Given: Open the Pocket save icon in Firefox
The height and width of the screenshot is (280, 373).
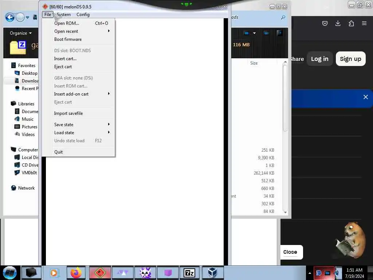Looking at the screenshot, I should (325, 23).
